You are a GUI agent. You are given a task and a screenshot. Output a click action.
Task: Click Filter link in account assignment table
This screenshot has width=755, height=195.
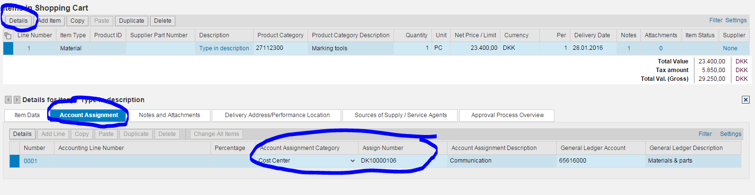pos(705,134)
